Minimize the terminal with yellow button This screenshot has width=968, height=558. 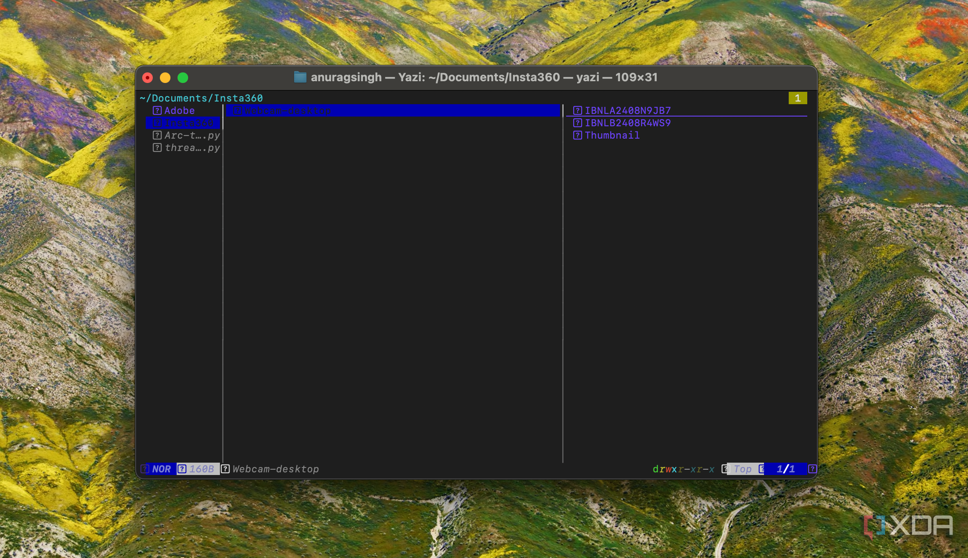click(x=165, y=78)
